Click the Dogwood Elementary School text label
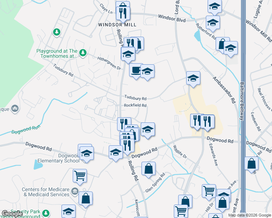The image size is (272, 218). [x=59, y=158]
